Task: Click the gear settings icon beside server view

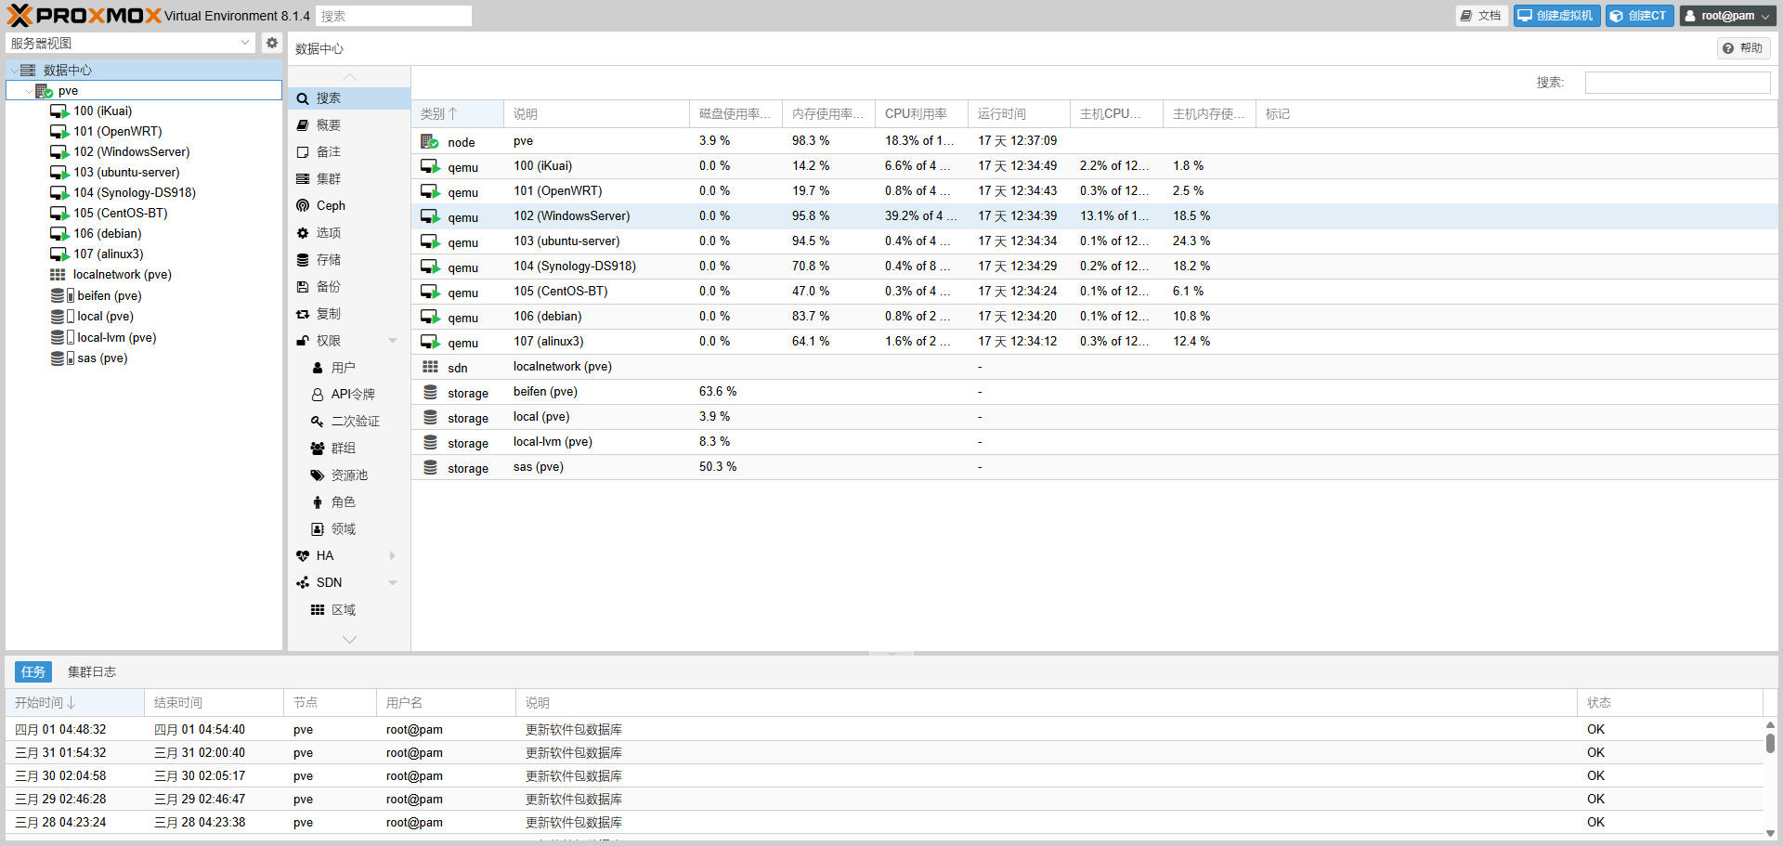Action: 271,43
